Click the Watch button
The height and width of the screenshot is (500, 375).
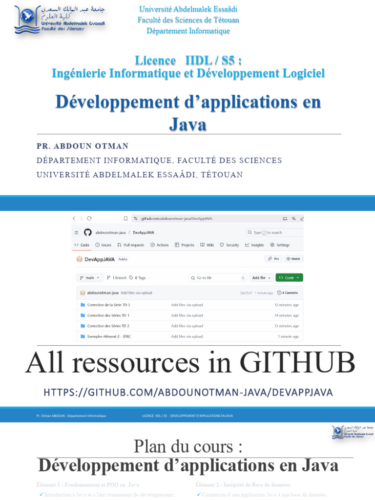[x=293, y=259]
